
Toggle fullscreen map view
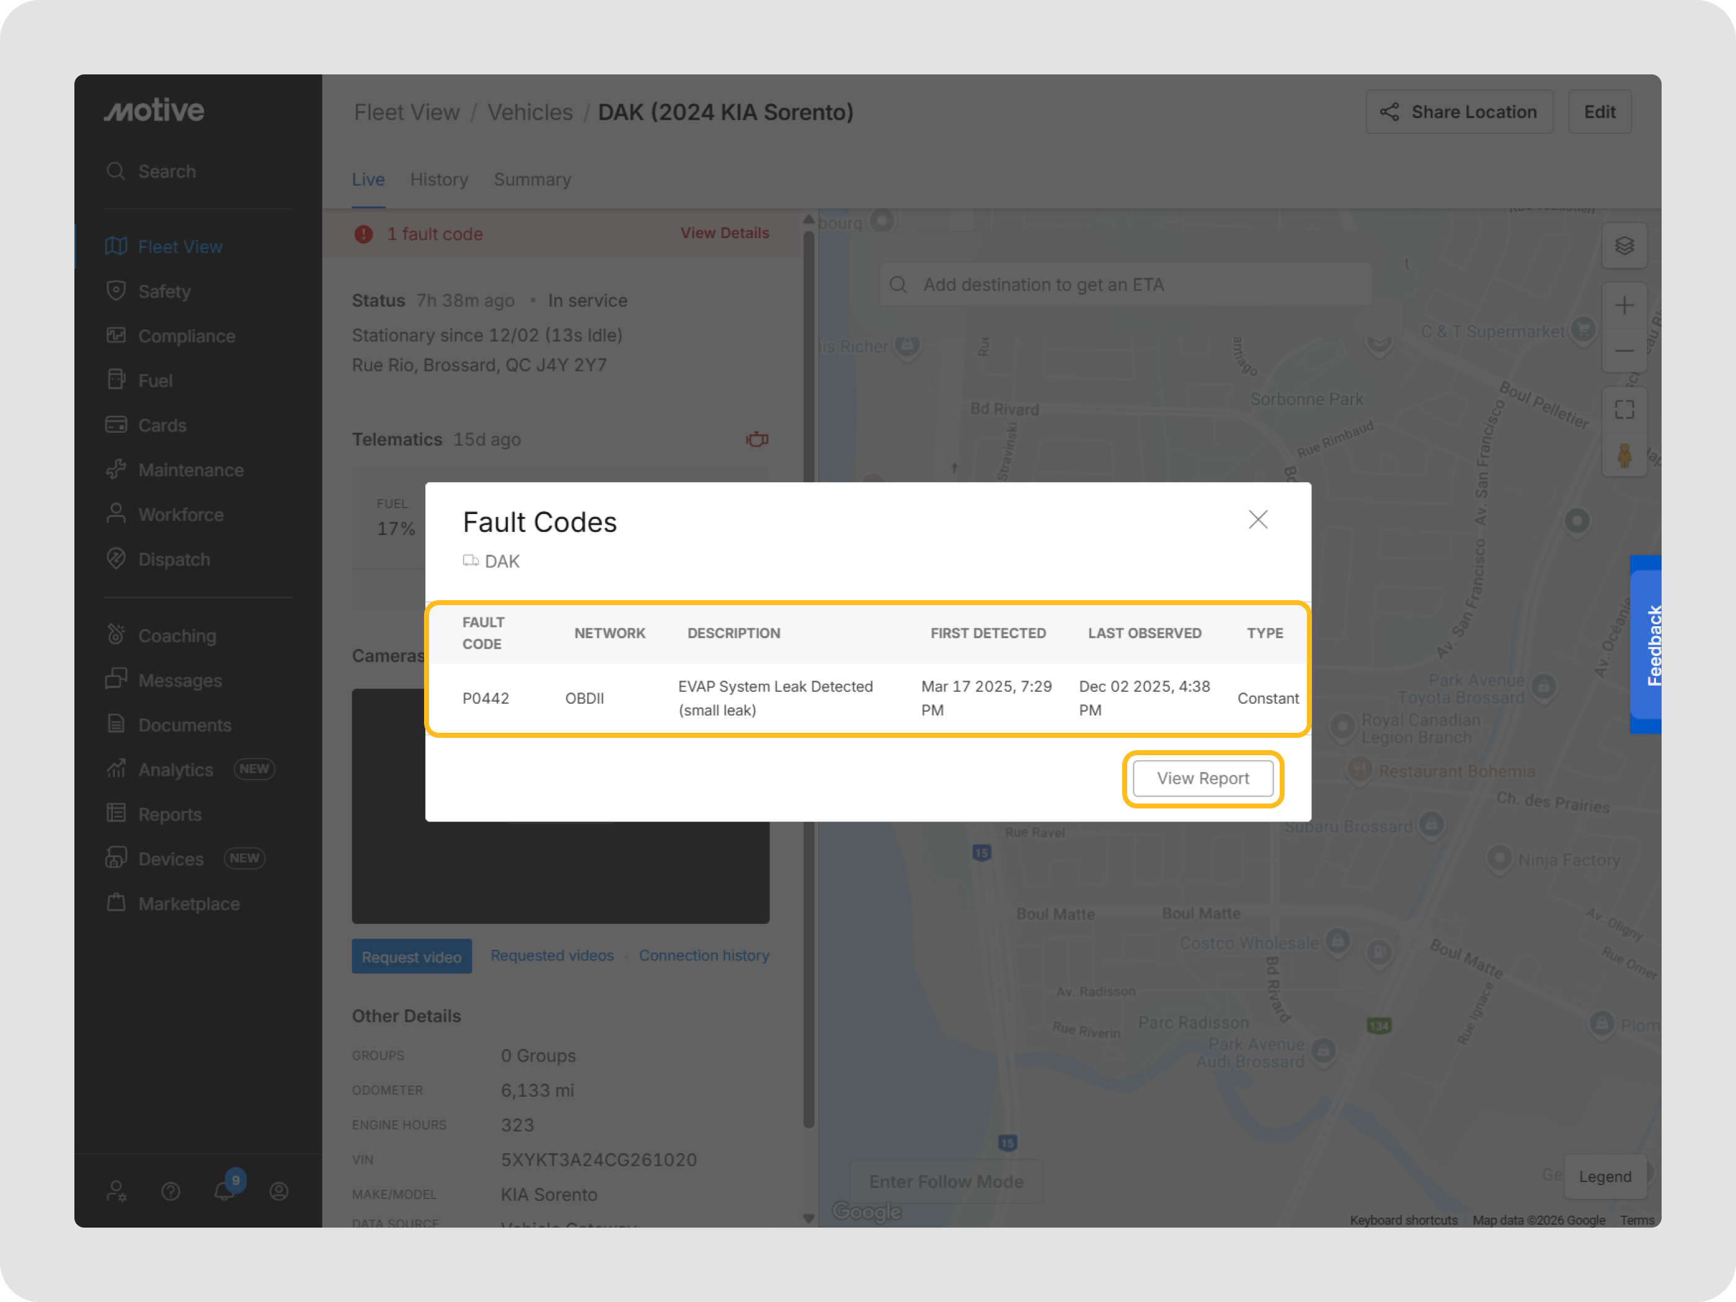(x=1624, y=410)
